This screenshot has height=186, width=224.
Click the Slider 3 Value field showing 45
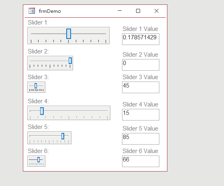point(141,87)
